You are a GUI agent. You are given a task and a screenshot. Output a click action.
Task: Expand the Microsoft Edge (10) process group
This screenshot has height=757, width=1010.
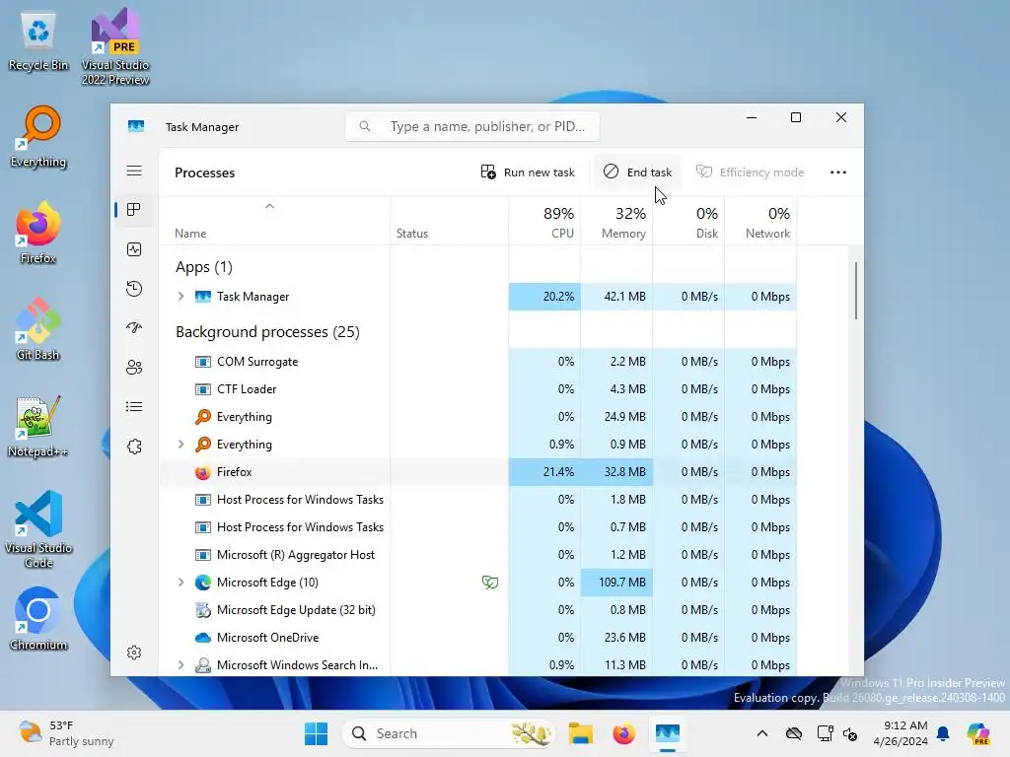tap(181, 583)
